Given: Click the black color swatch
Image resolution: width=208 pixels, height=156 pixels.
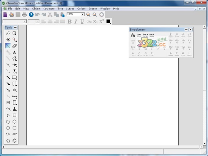Looking at the screenshot, I should click(108, 21).
